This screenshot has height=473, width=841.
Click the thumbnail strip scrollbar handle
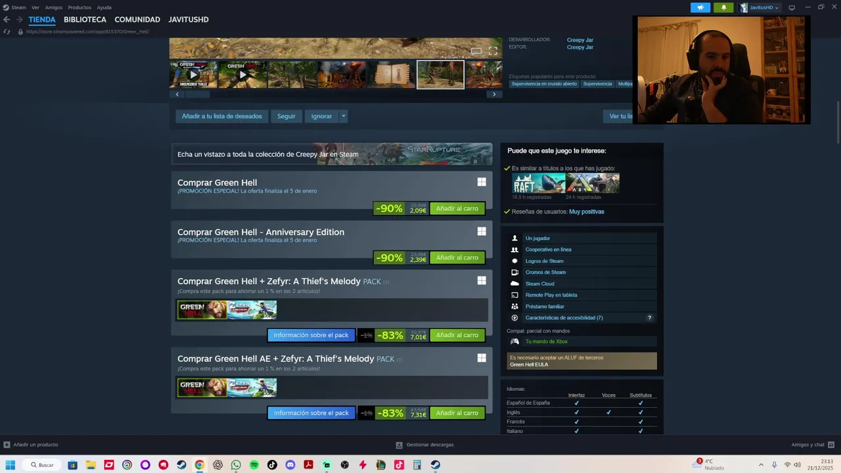coord(198,95)
